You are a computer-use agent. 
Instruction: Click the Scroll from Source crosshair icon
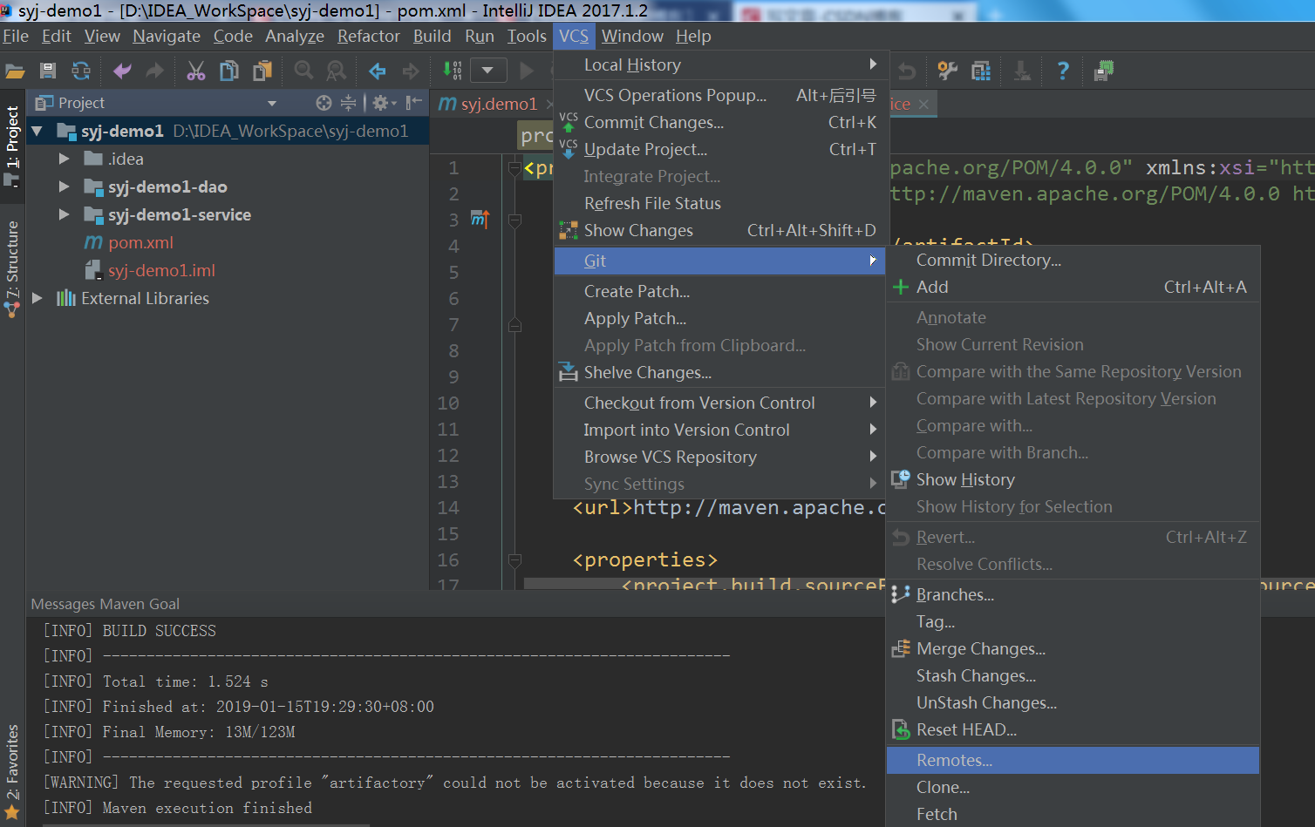click(324, 103)
